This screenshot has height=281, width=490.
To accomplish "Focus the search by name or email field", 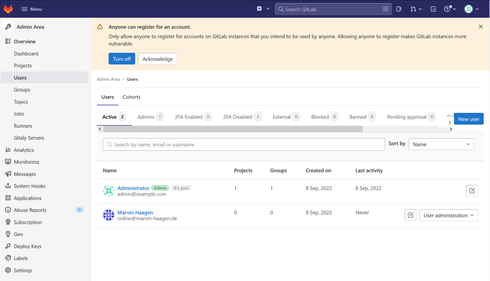I will (x=244, y=144).
